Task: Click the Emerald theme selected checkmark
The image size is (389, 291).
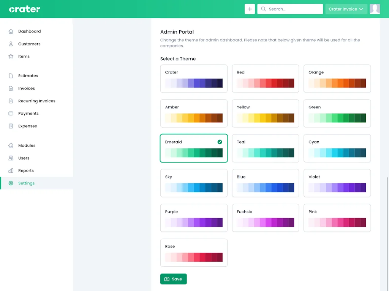Action: 220,142
